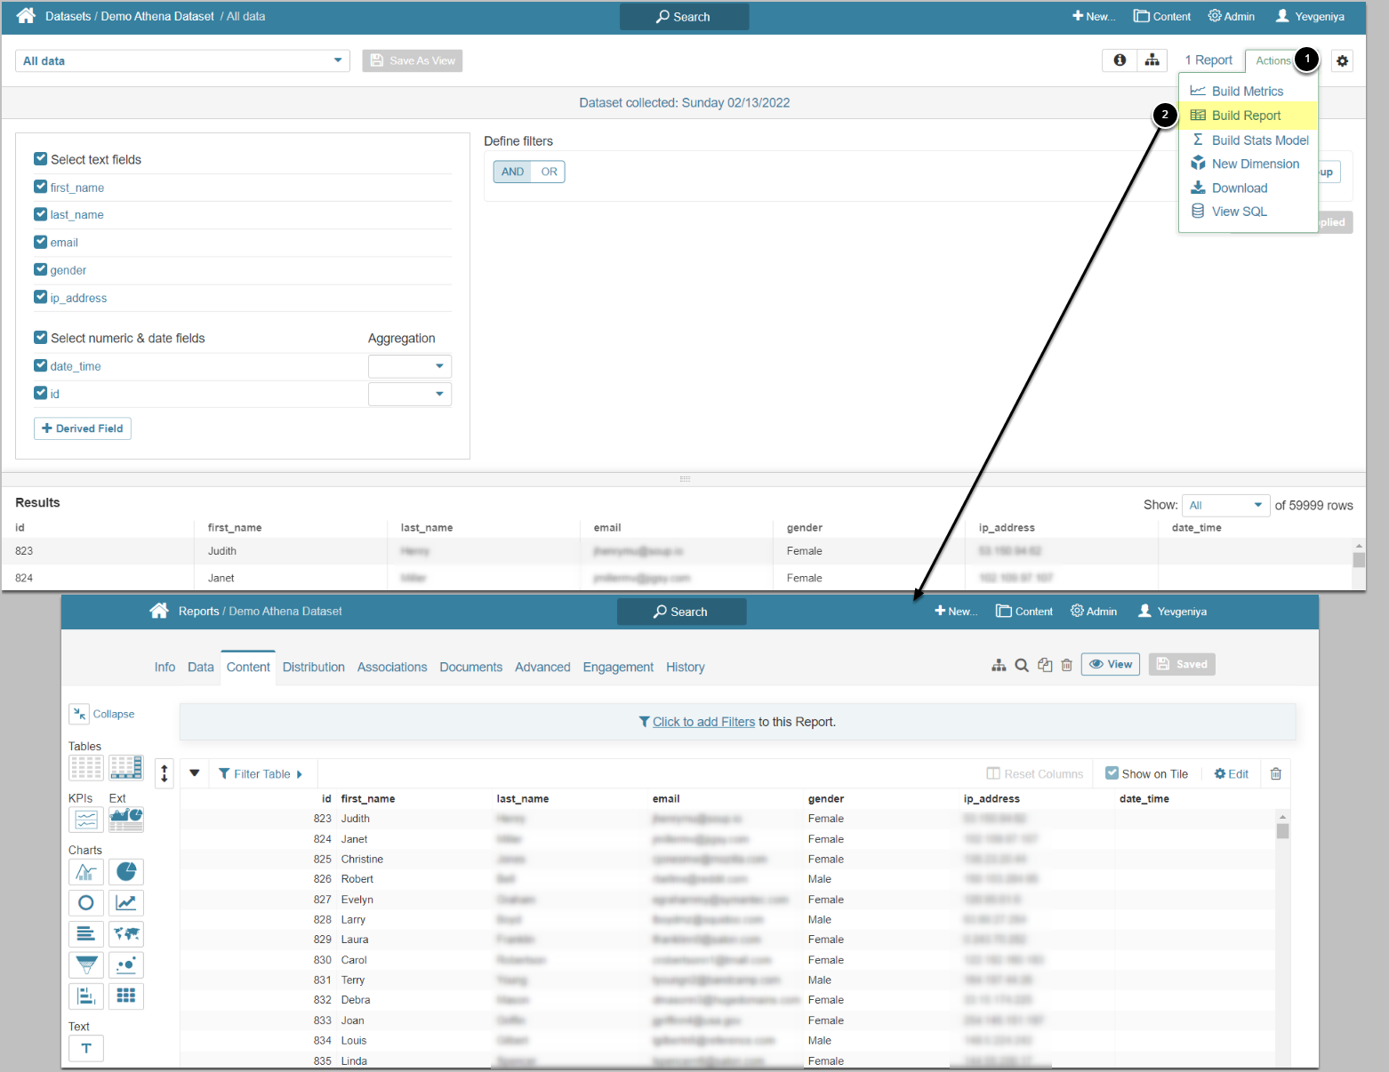Screen dimensions: 1389x1072
Task: Choose Build Report from Actions menu
Action: pyautogui.click(x=1246, y=116)
